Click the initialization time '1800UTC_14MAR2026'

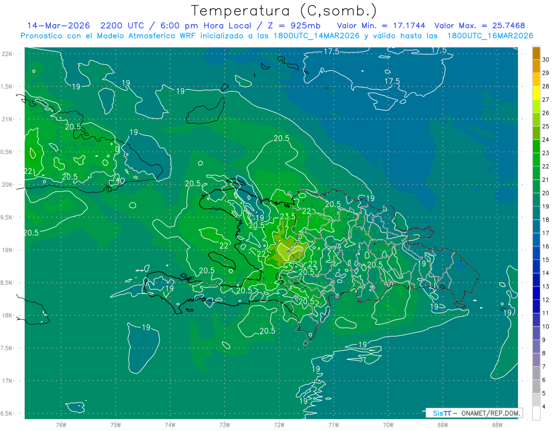pos(314,36)
